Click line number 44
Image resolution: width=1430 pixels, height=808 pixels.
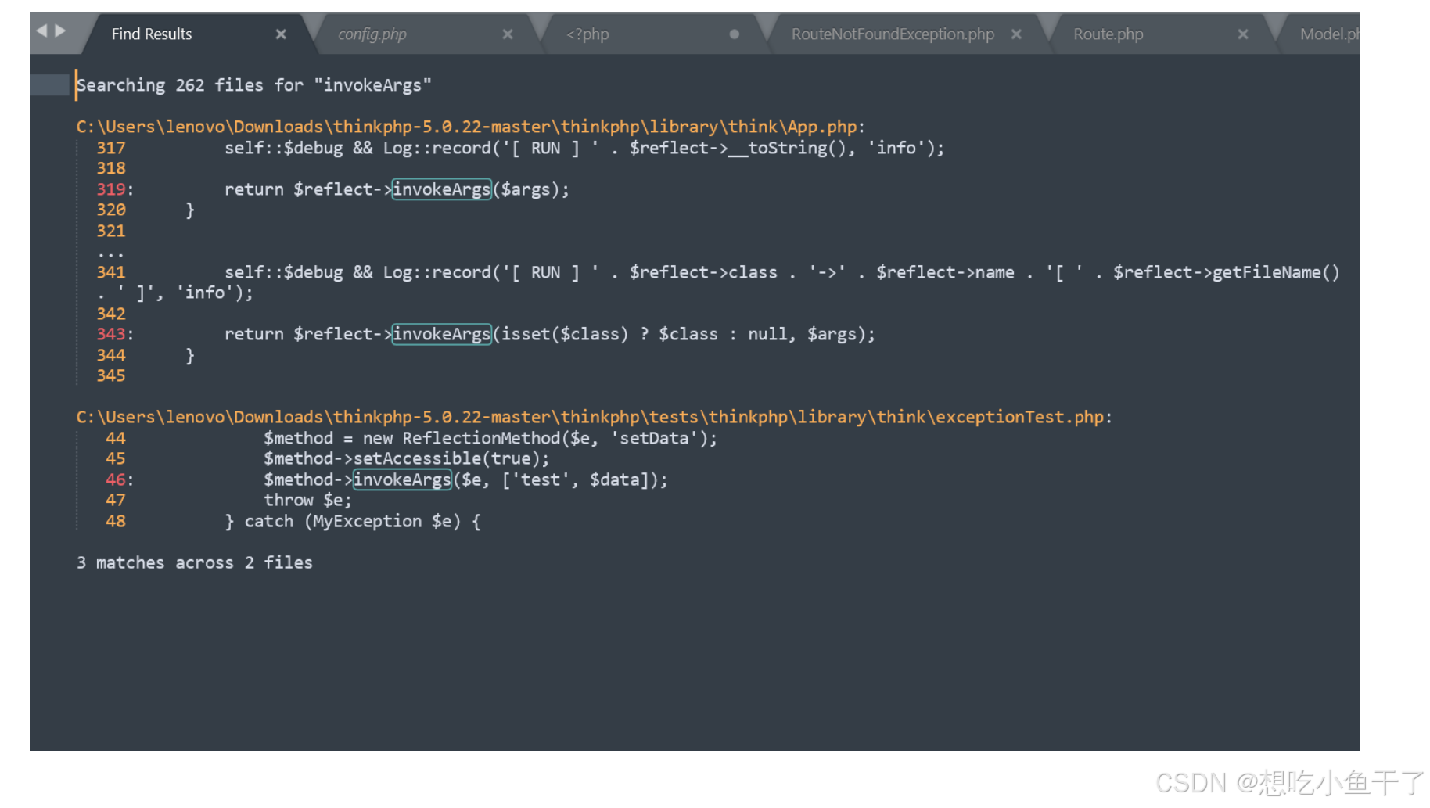pyautogui.click(x=116, y=438)
